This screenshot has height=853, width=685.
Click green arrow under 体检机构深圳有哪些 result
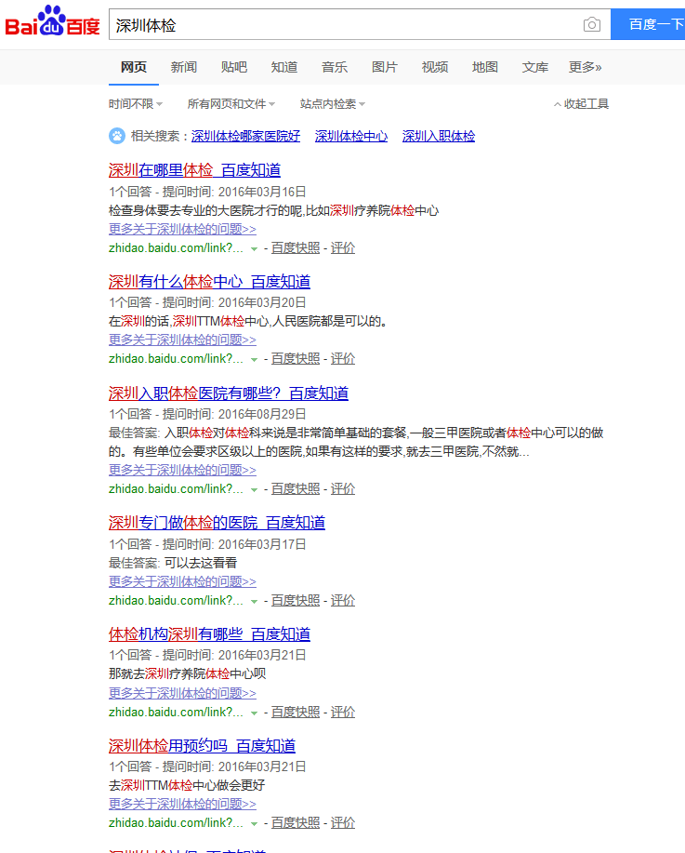pyautogui.click(x=254, y=713)
